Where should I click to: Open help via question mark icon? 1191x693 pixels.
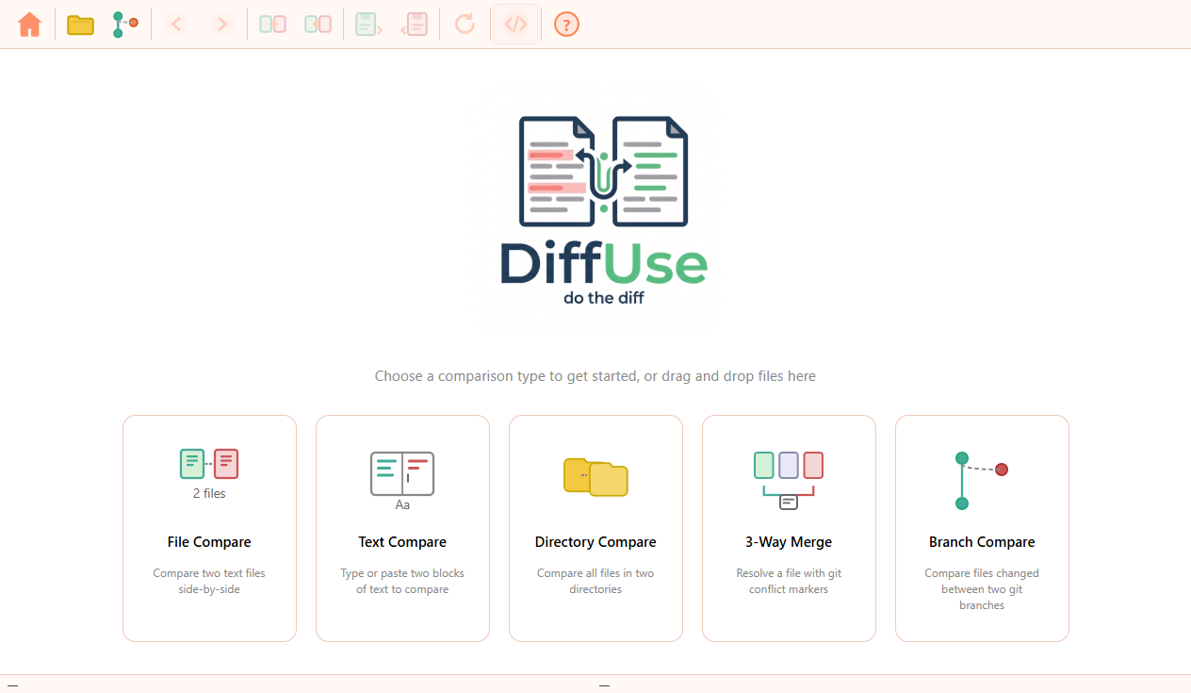566,25
